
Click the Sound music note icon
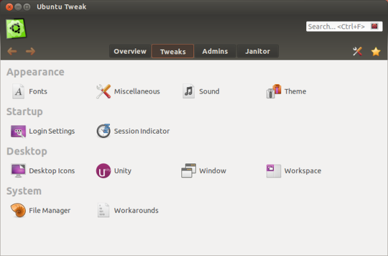click(x=189, y=92)
